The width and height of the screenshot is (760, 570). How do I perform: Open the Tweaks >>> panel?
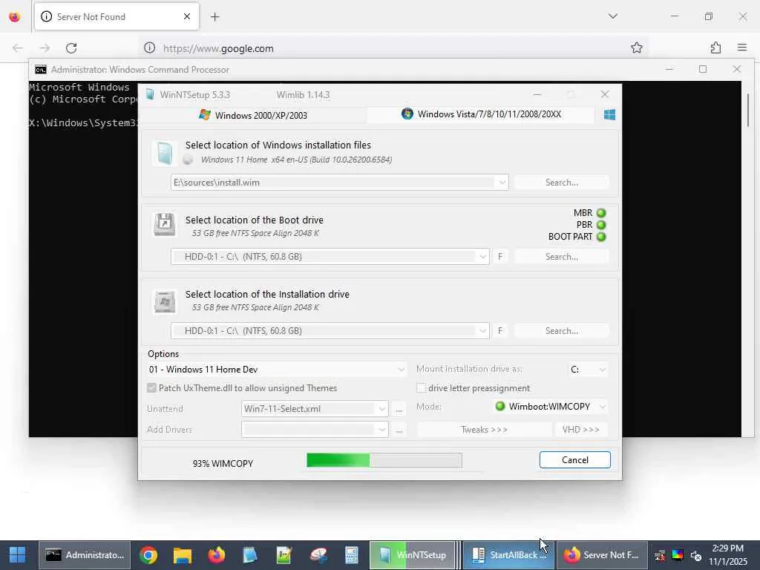tap(484, 430)
